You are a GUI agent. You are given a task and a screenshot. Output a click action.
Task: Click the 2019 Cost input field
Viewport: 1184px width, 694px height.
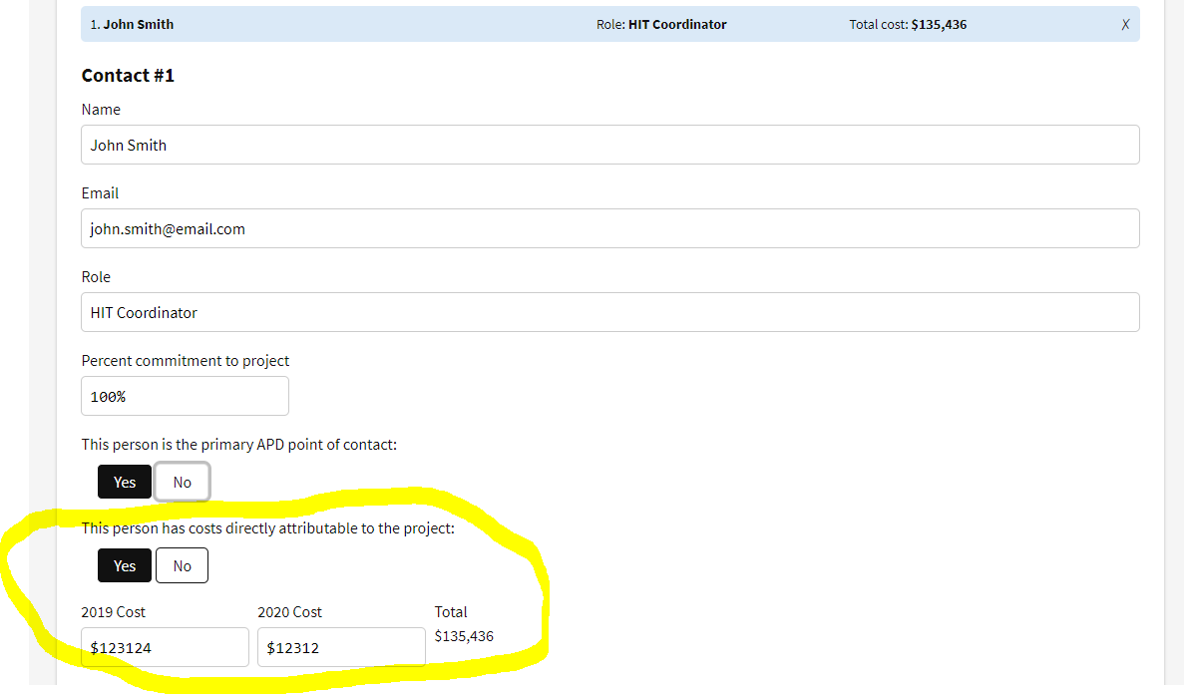(x=165, y=647)
